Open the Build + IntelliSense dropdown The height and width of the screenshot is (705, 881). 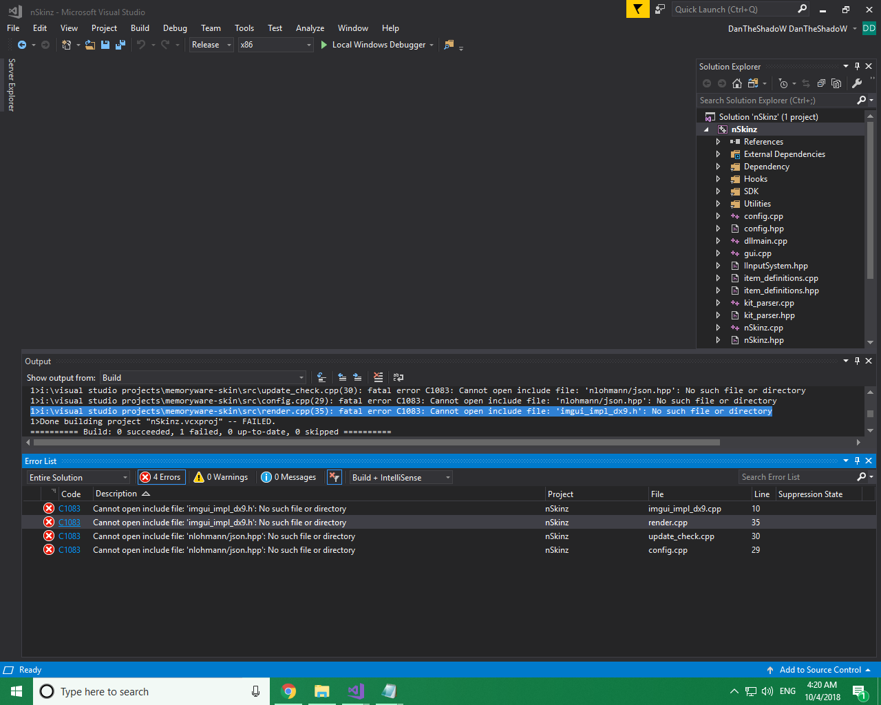401,477
